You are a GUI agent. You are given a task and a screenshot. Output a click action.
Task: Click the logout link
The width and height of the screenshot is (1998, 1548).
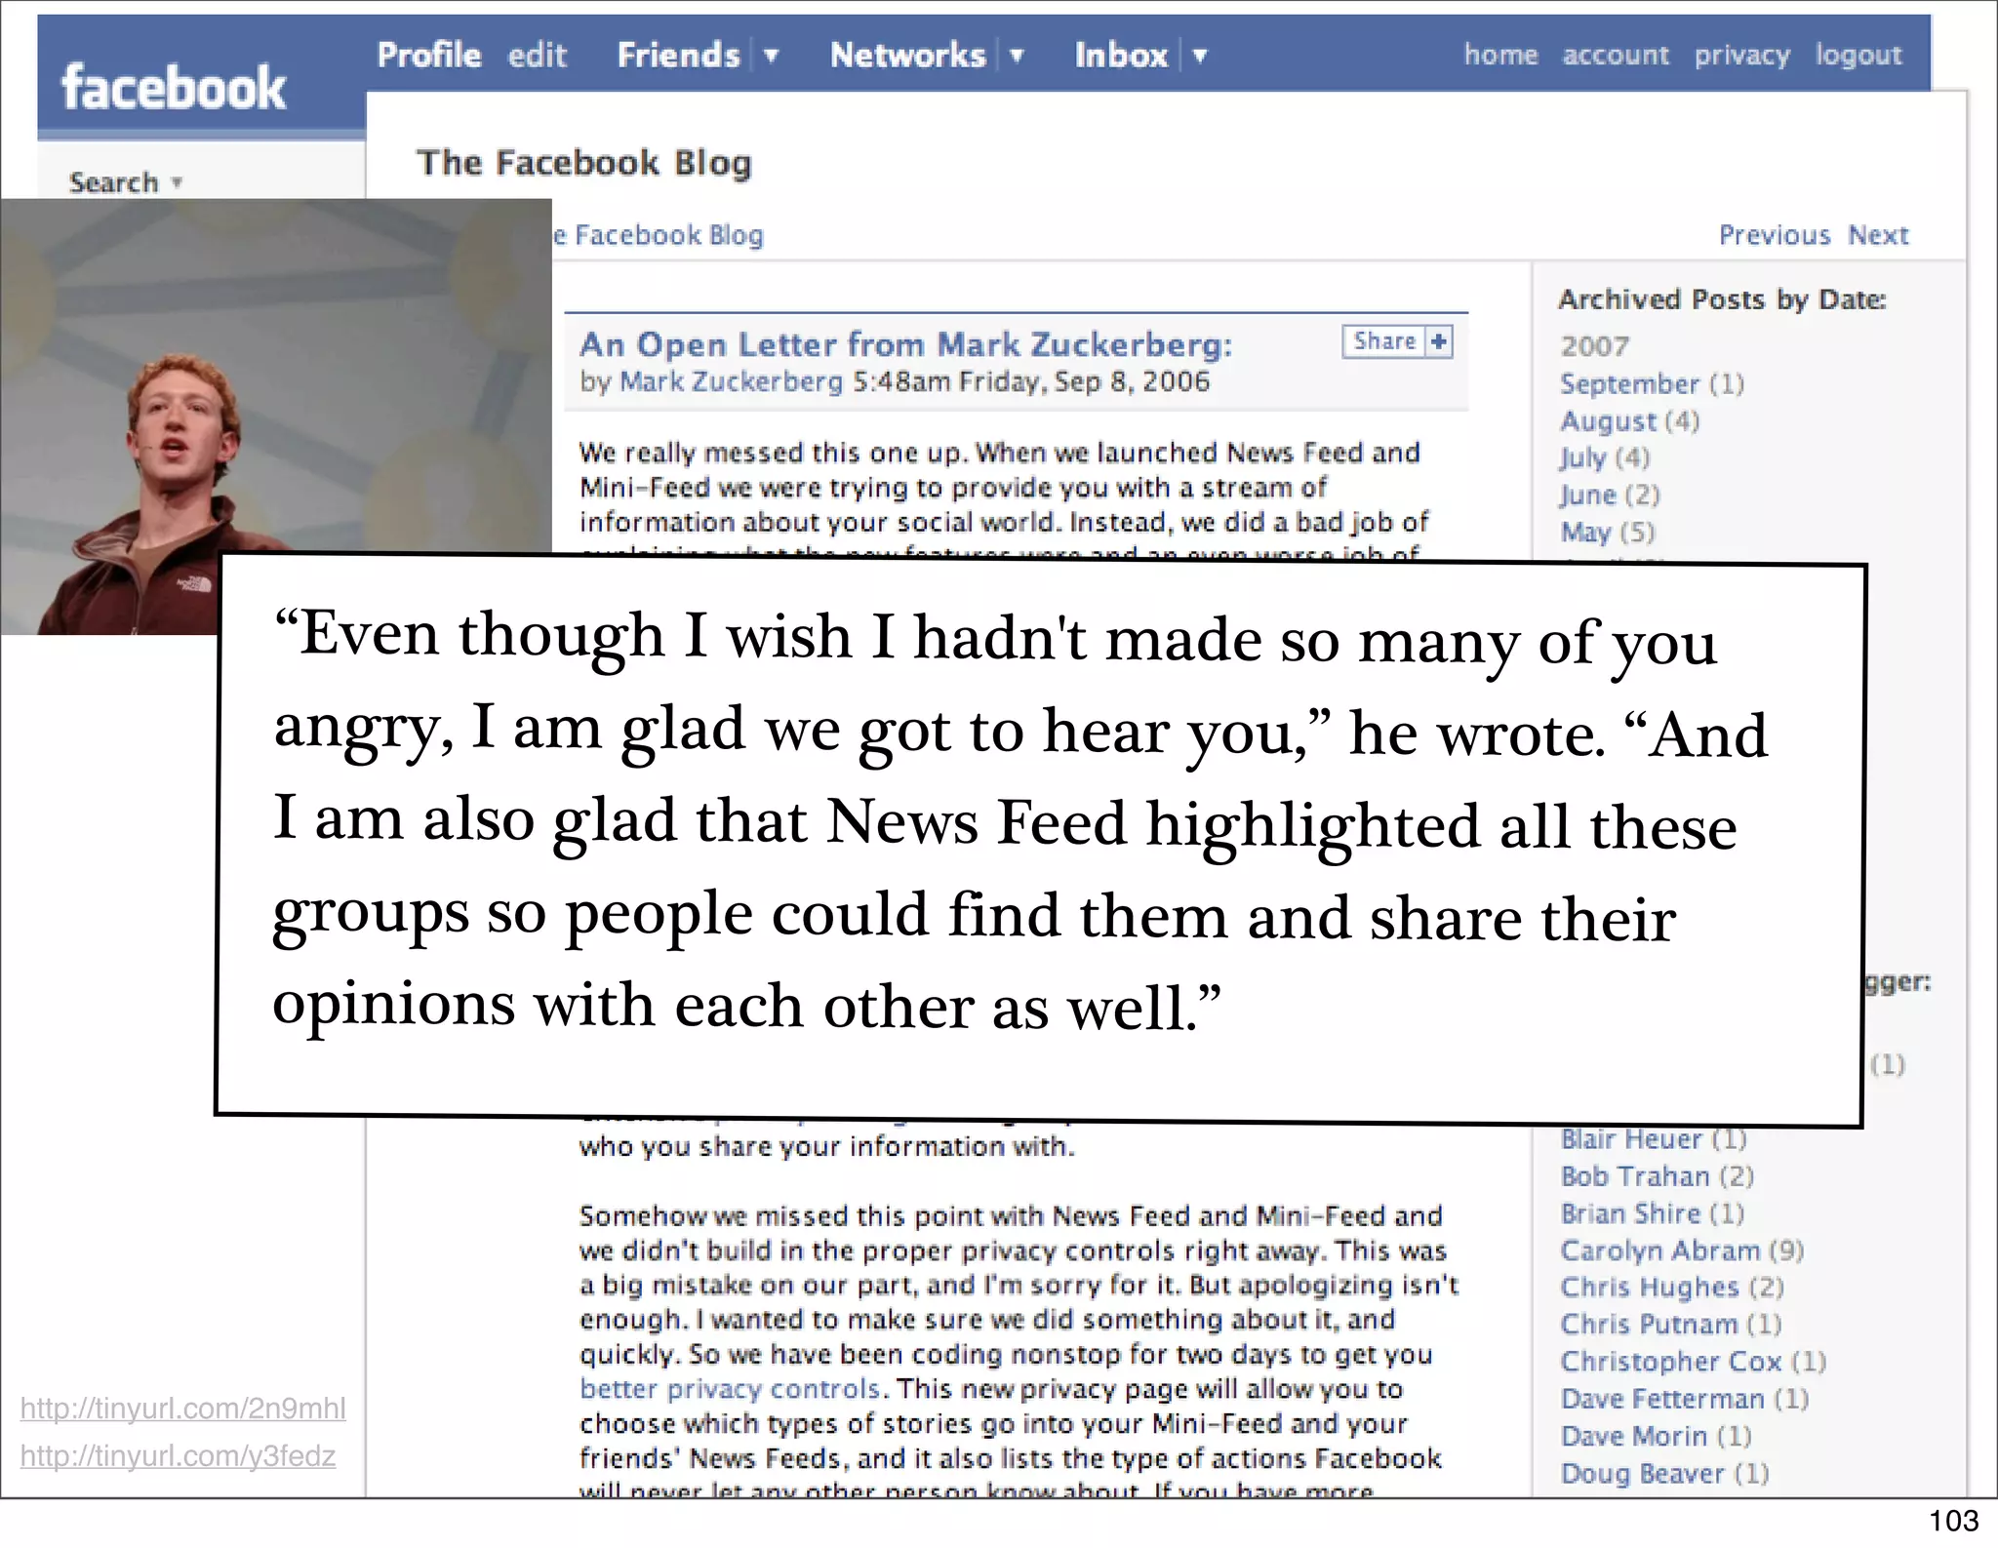point(1858,56)
